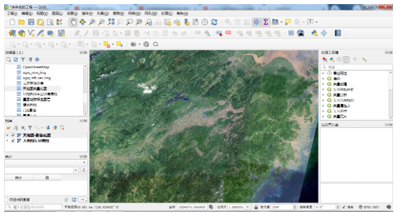The width and height of the screenshot is (396, 213).
Task: Click the EPSG:3857 projection button
Action: coord(369,207)
